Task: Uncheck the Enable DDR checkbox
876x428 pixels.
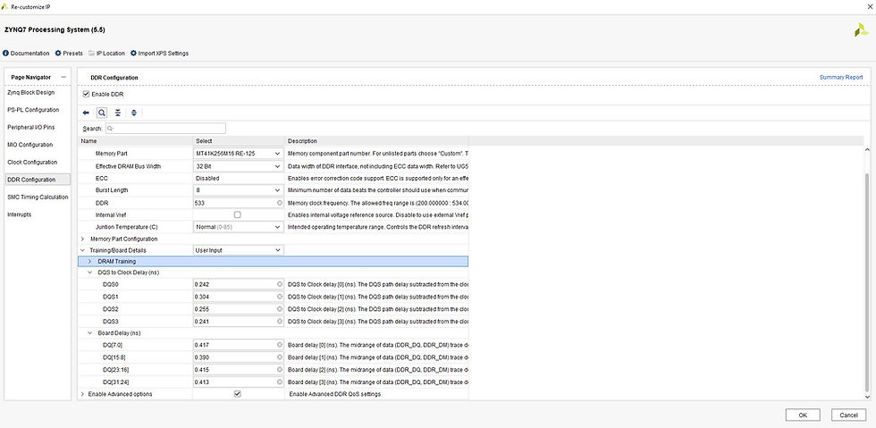Action: click(x=86, y=95)
